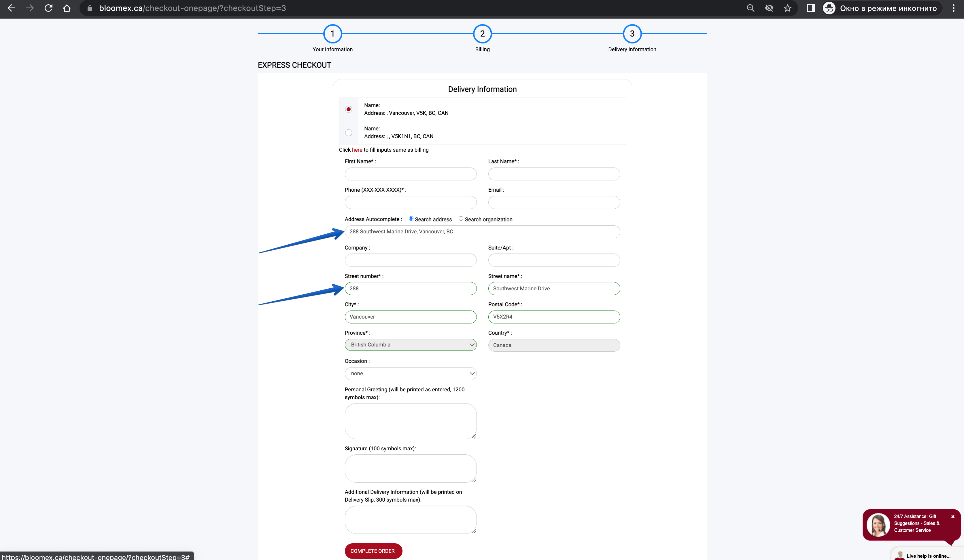Close the 24/7 Assistance chat popup
The height and width of the screenshot is (560, 964).
tap(953, 517)
